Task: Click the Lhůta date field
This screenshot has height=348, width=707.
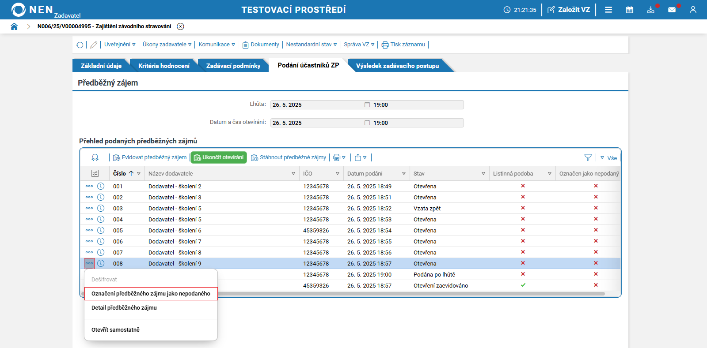Action: pyautogui.click(x=317, y=105)
